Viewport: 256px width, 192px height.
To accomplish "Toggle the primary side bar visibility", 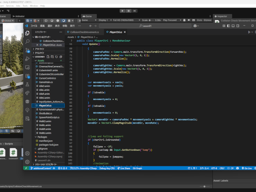I will click(x=228, y=26).
